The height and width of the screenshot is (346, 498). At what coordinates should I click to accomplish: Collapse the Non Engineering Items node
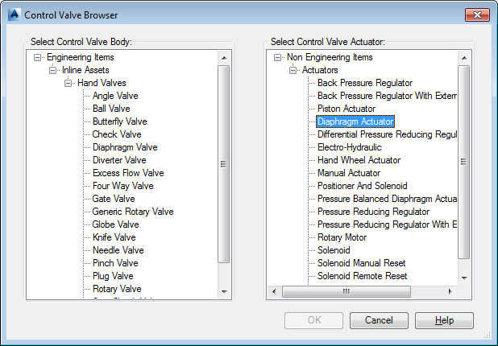coord(277,57)
